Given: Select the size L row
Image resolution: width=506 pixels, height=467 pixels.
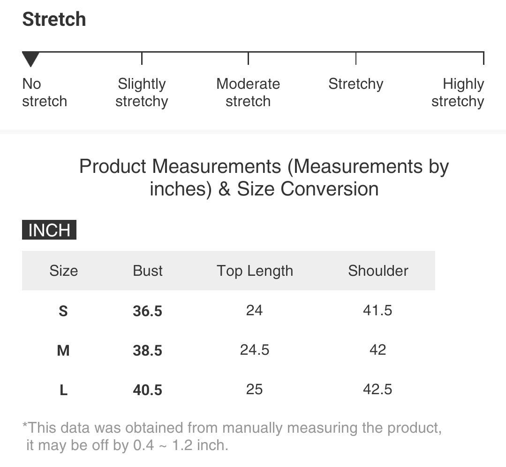Looking at the screenshot, I should (228, 389).
